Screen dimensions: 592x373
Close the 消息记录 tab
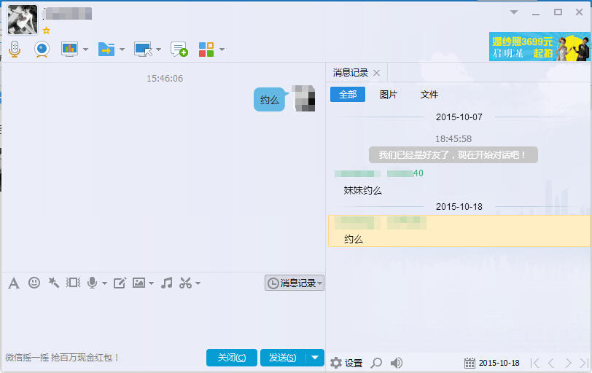[376, 73]
